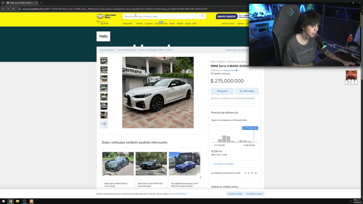Click the orange app icon in taskbar
The height and width of the screenshot is (204, 363).
pos(31,201)
